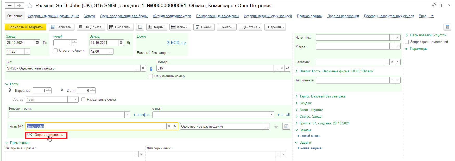Click the unlabeled window icon button after Выселить
Viewport: 455px width, 161px height.
coord(140,27)
